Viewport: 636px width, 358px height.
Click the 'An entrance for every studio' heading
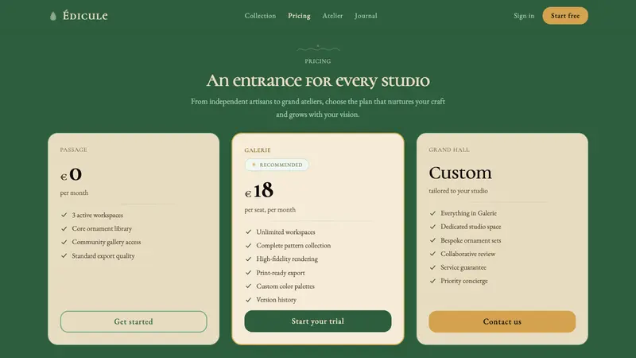coord(317,81)
